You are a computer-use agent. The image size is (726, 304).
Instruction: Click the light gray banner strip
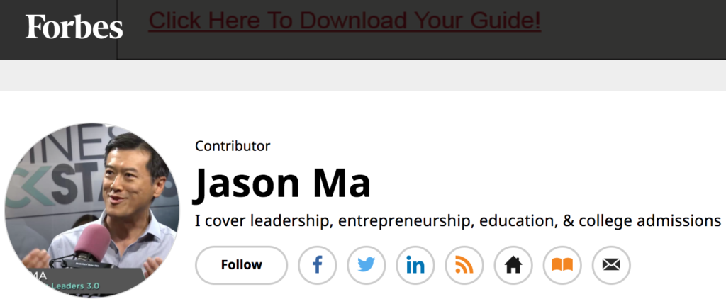tap(363, 75)
